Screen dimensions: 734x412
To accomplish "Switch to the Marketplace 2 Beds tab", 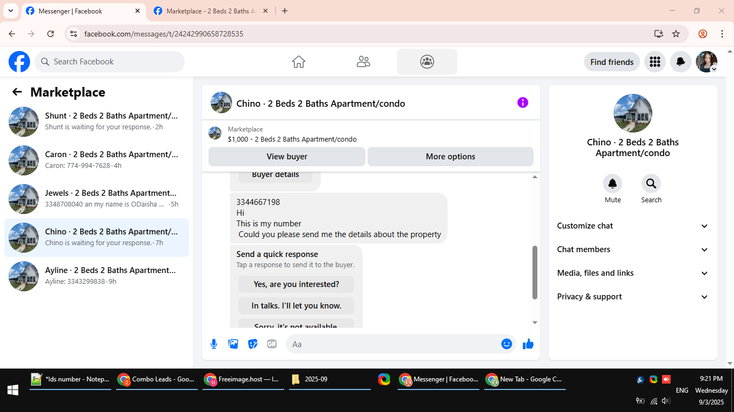I will pos(211,11).
